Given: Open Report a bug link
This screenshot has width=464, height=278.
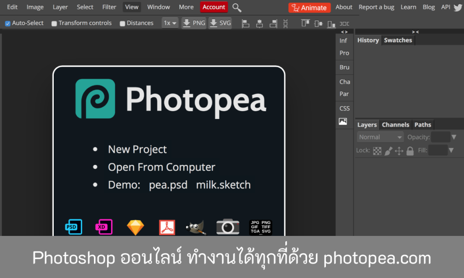Looking at the screenshot, I should coord(376,7).
